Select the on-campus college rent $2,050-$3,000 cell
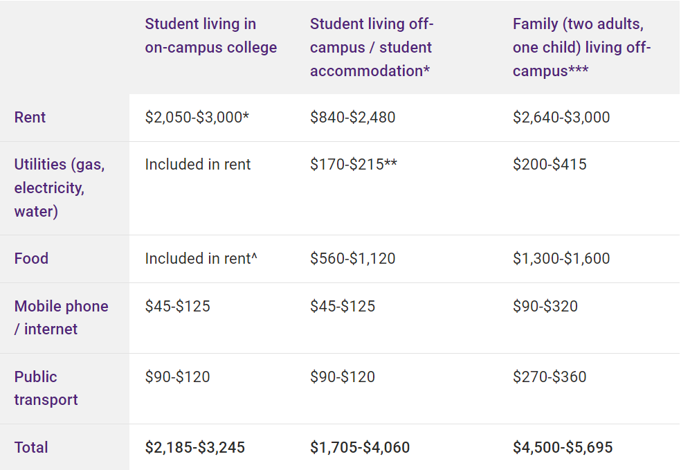 click(197, 117)
